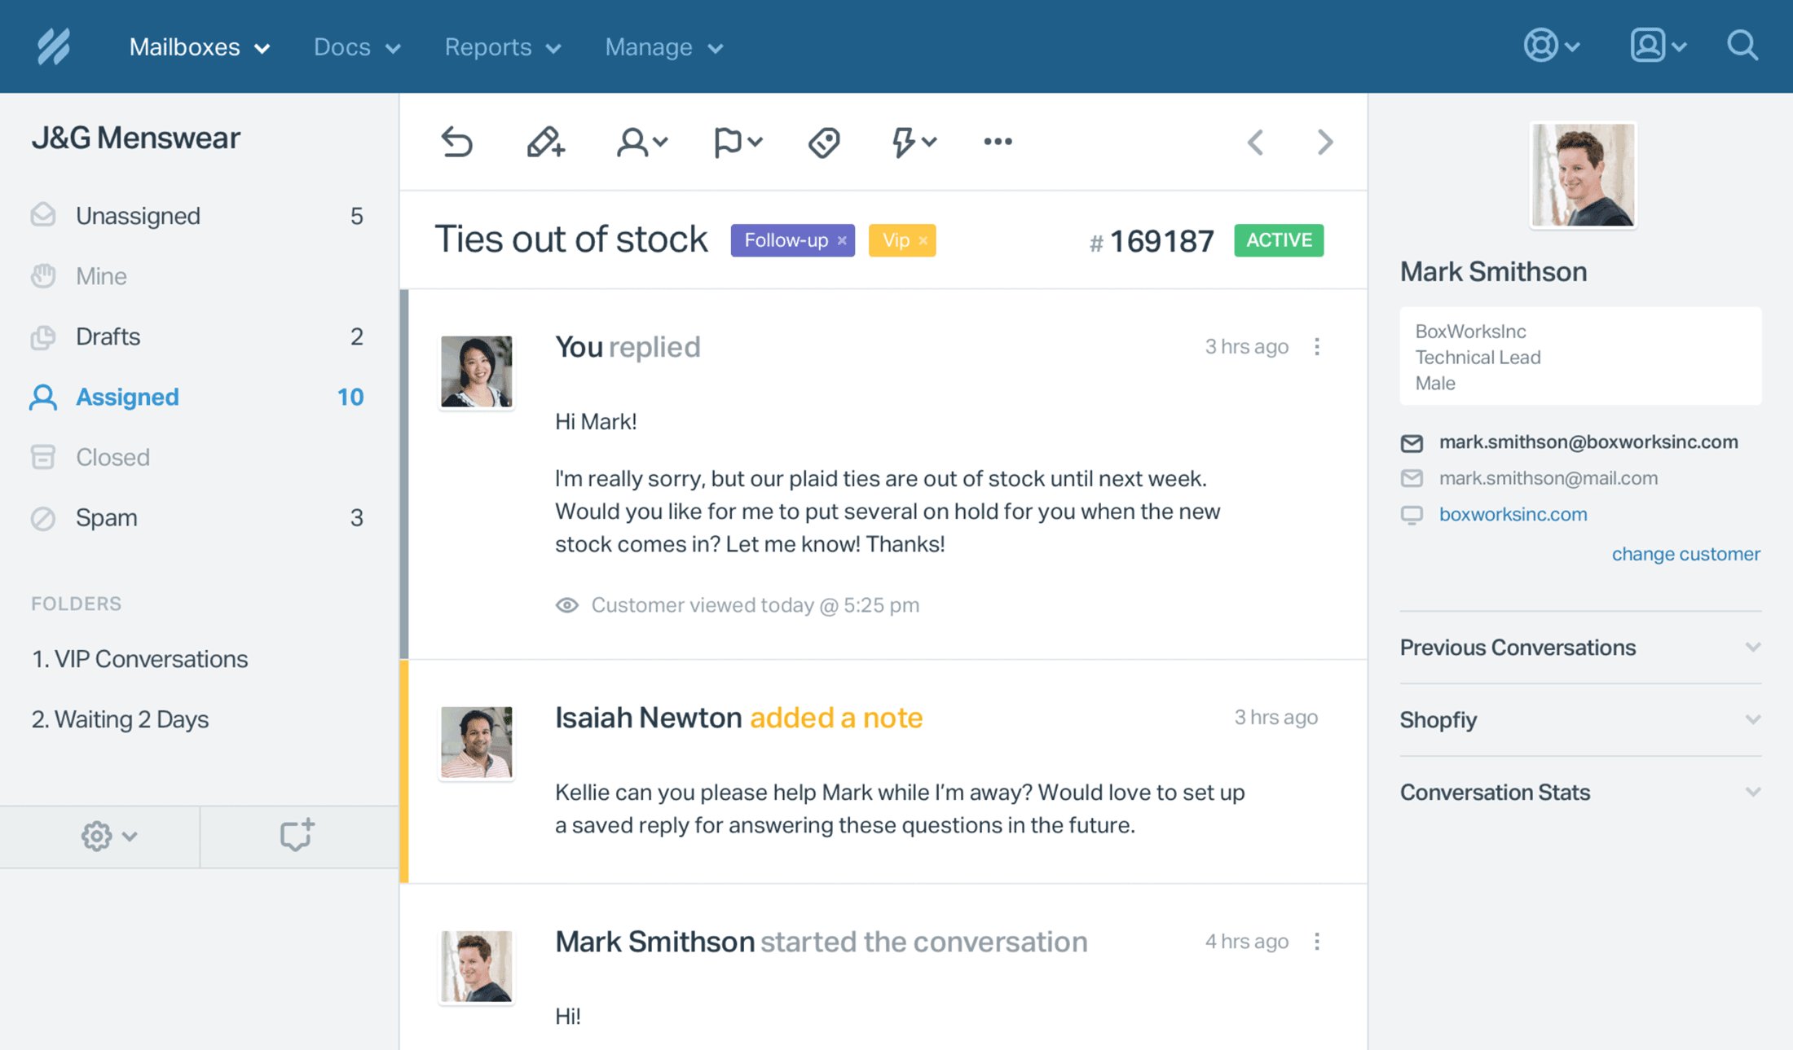Click the boxworksinc.com website link

click(x=1513, y=512)
